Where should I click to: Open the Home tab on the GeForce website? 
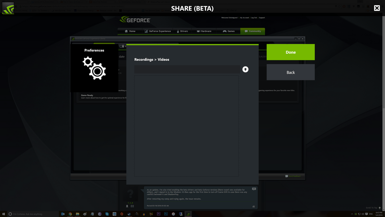coord(130,31)
